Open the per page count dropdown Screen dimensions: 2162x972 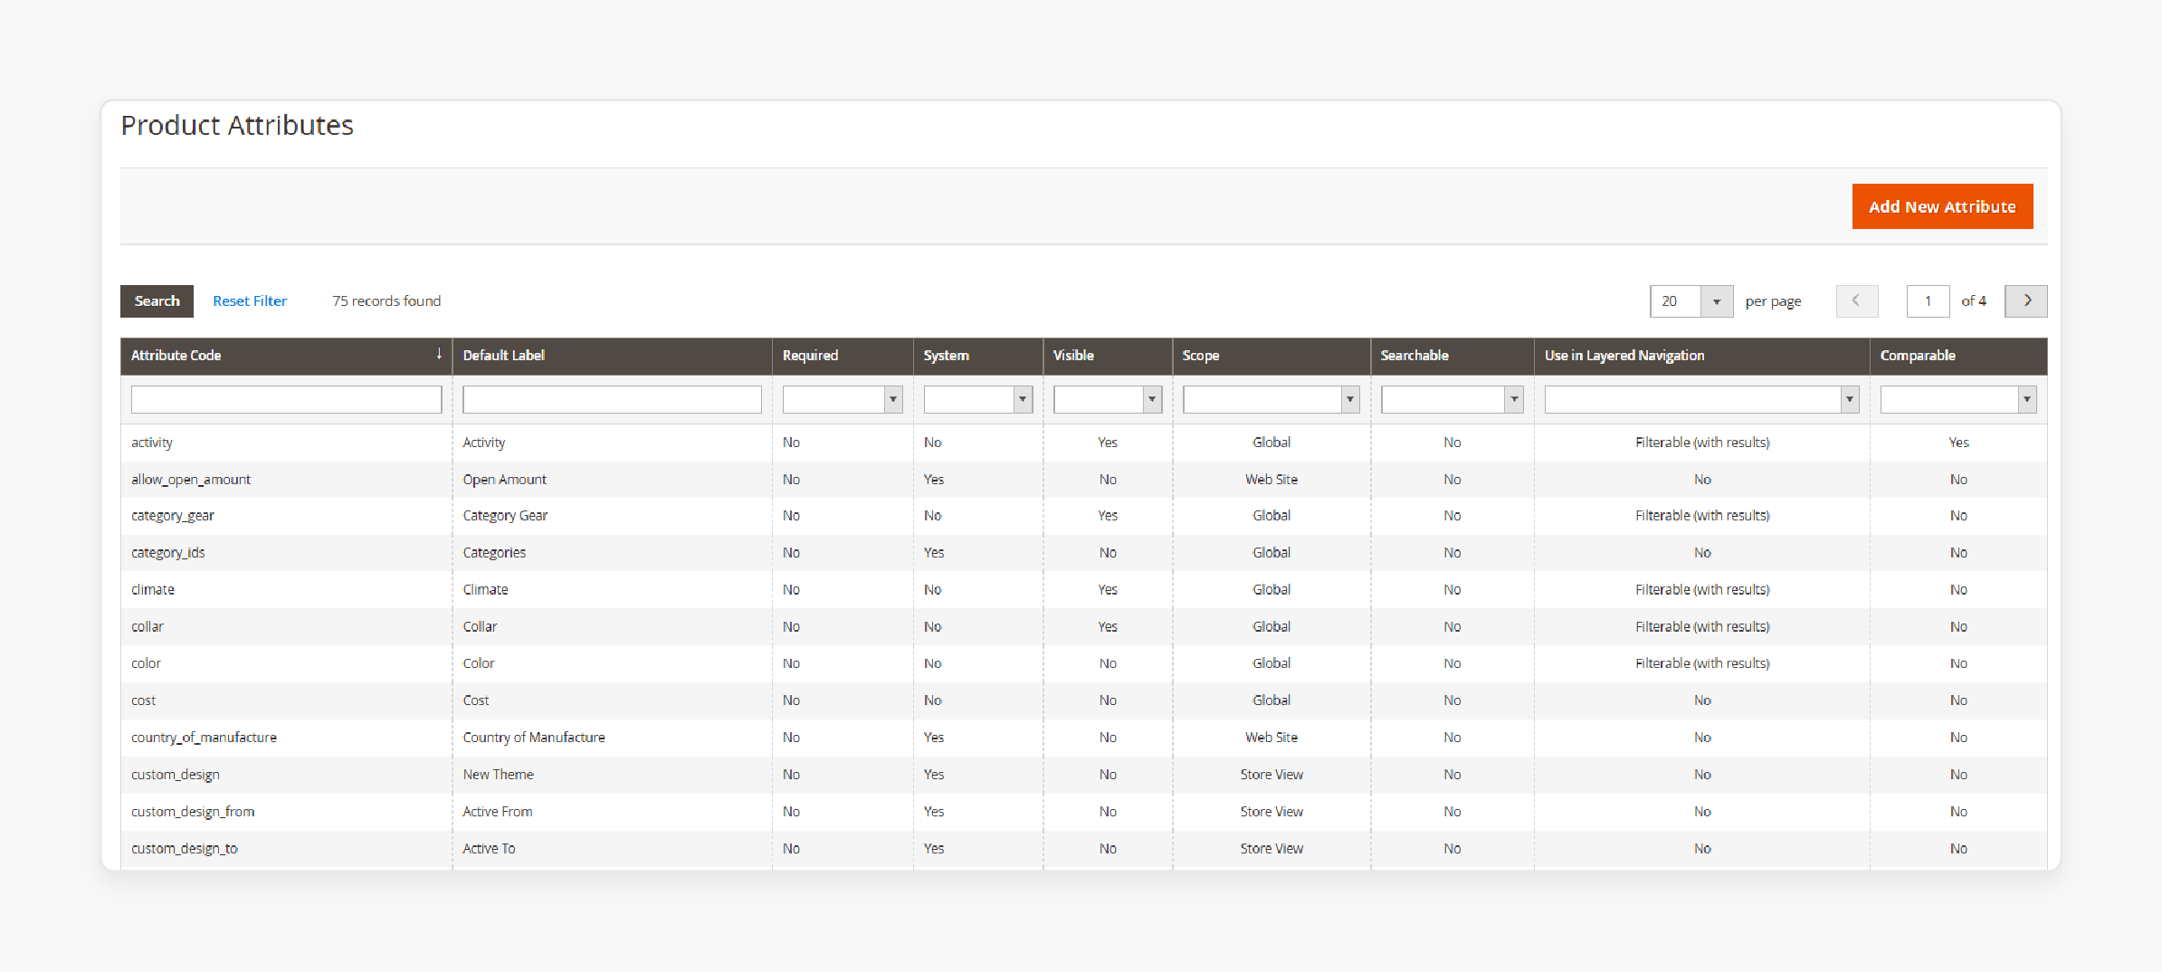point(1691,300)
